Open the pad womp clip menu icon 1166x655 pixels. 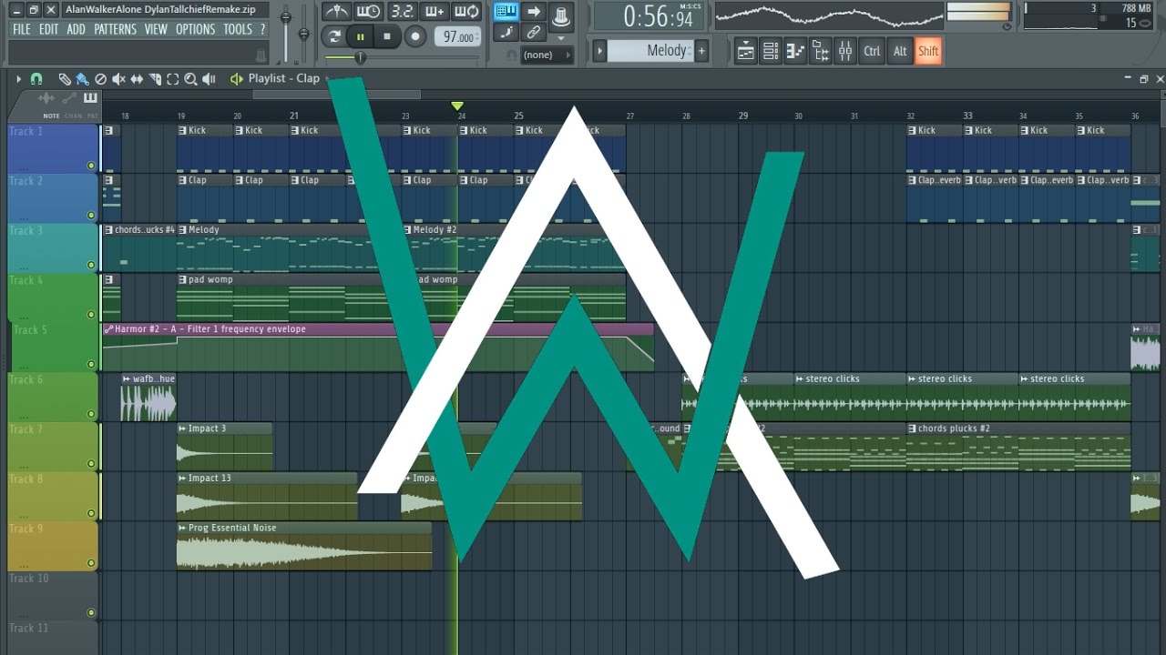click(183, 279)
